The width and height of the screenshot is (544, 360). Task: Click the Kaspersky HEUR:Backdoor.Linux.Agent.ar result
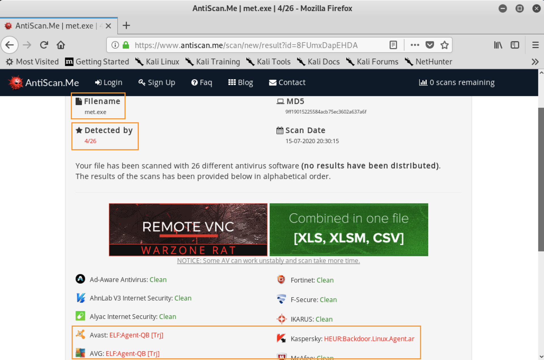(x=369, y=339)
